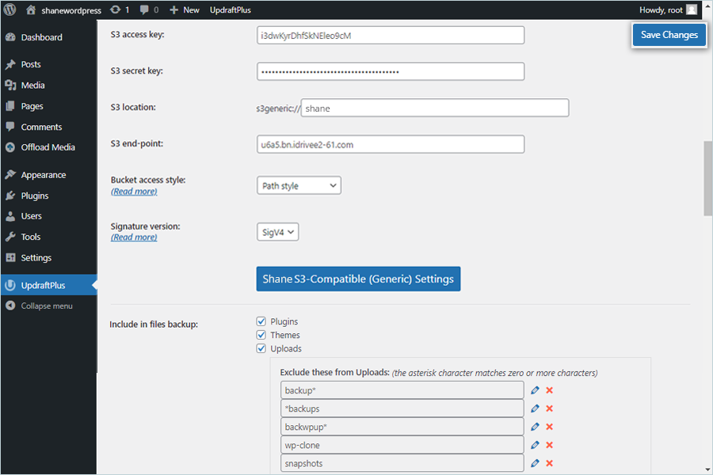
Task: Click the S3 end-point field
Action: point(391,145)
